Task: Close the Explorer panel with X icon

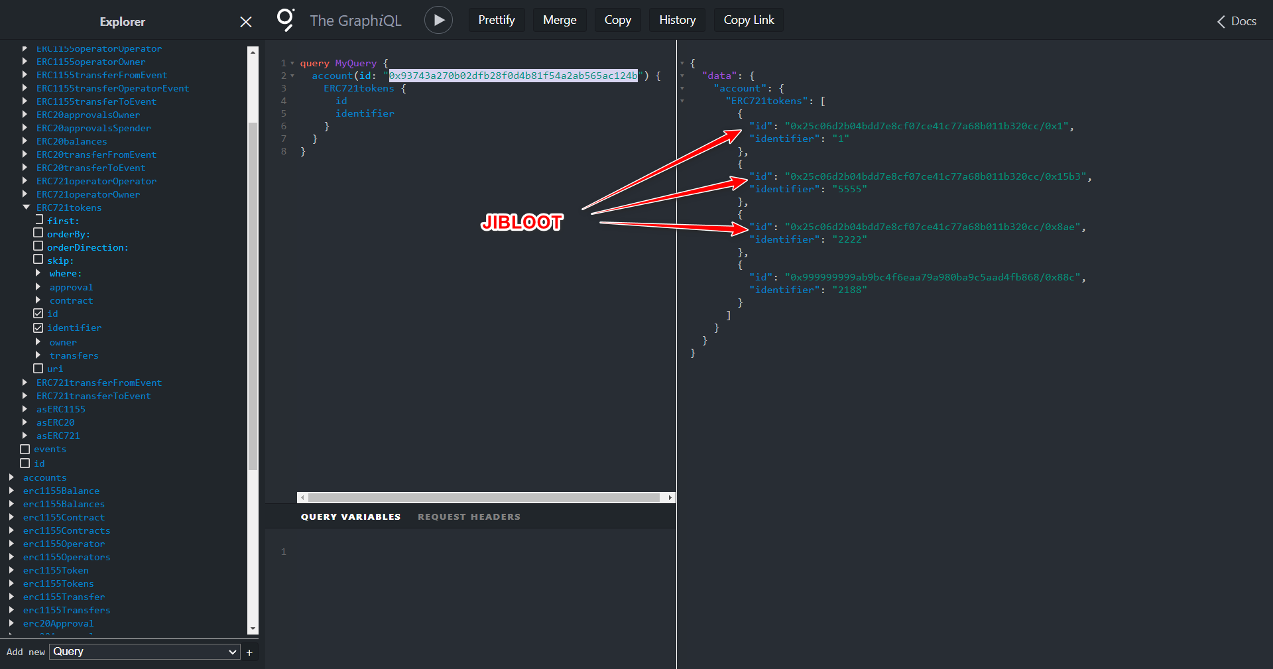Action: pyautogui.click(x=245, y=22)
